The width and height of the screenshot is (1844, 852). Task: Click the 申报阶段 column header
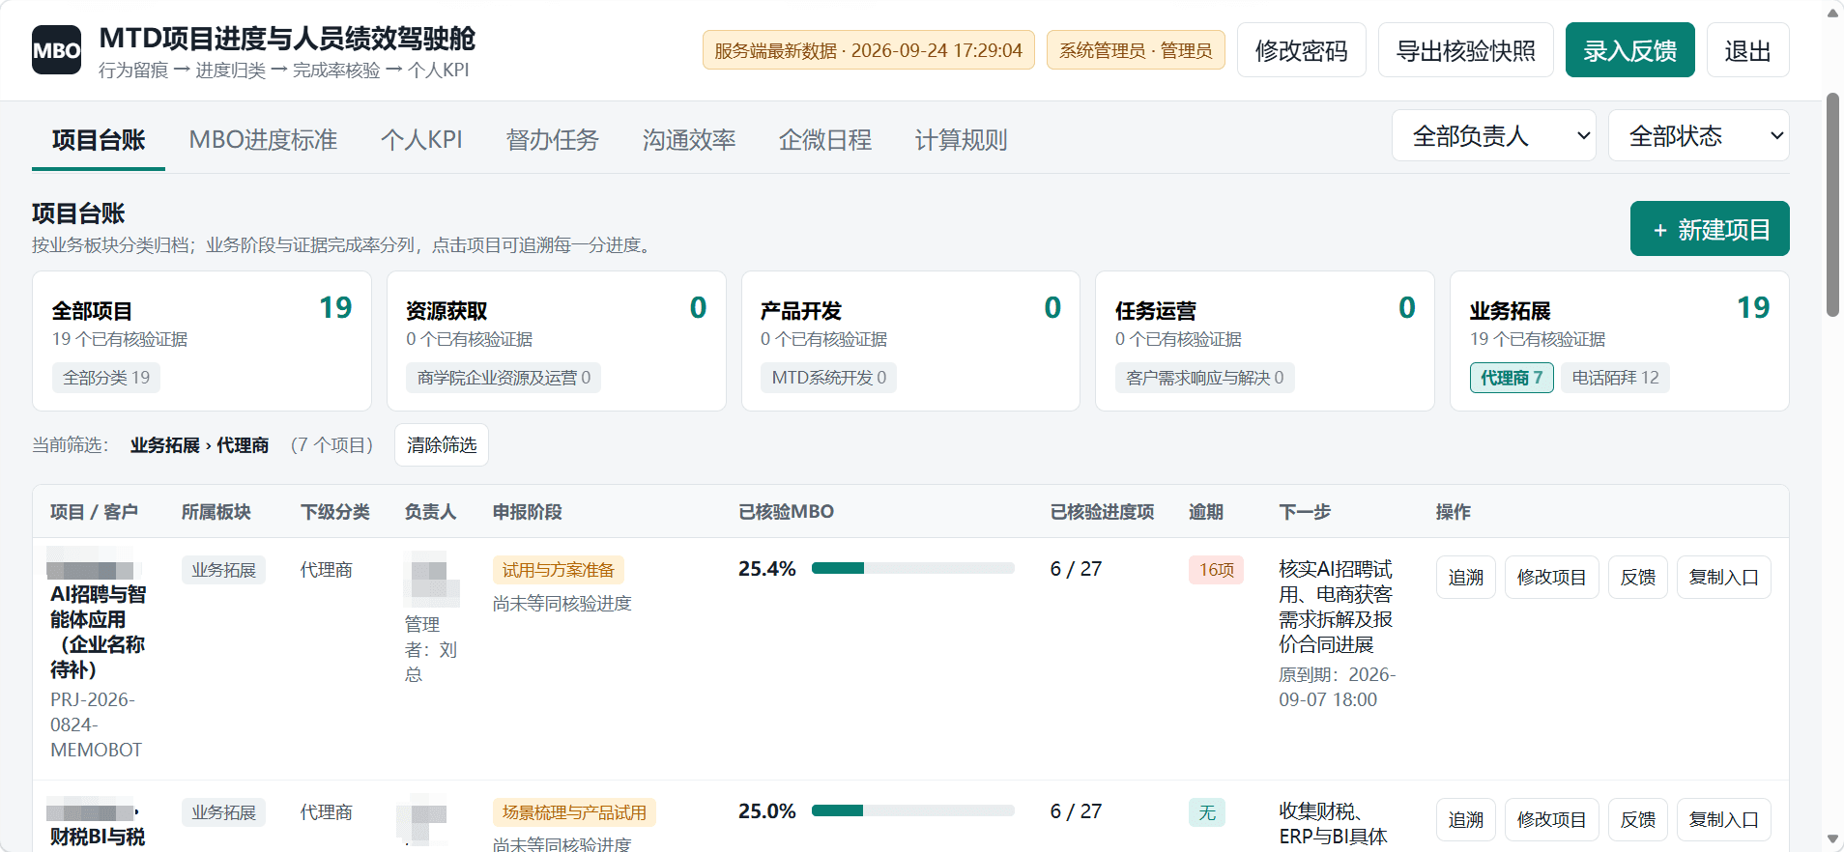coord(527,511)
